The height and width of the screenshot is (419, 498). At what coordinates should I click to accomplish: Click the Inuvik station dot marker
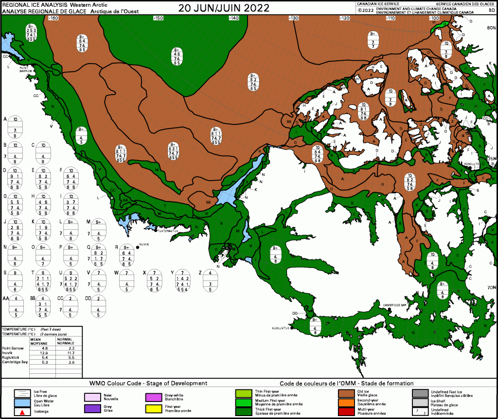tap(138, 247)
